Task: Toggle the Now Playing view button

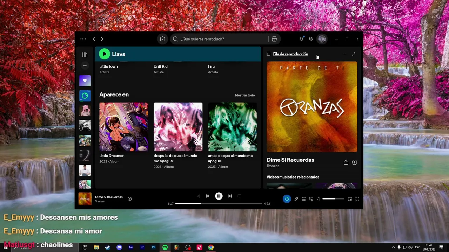Action: 287,199
